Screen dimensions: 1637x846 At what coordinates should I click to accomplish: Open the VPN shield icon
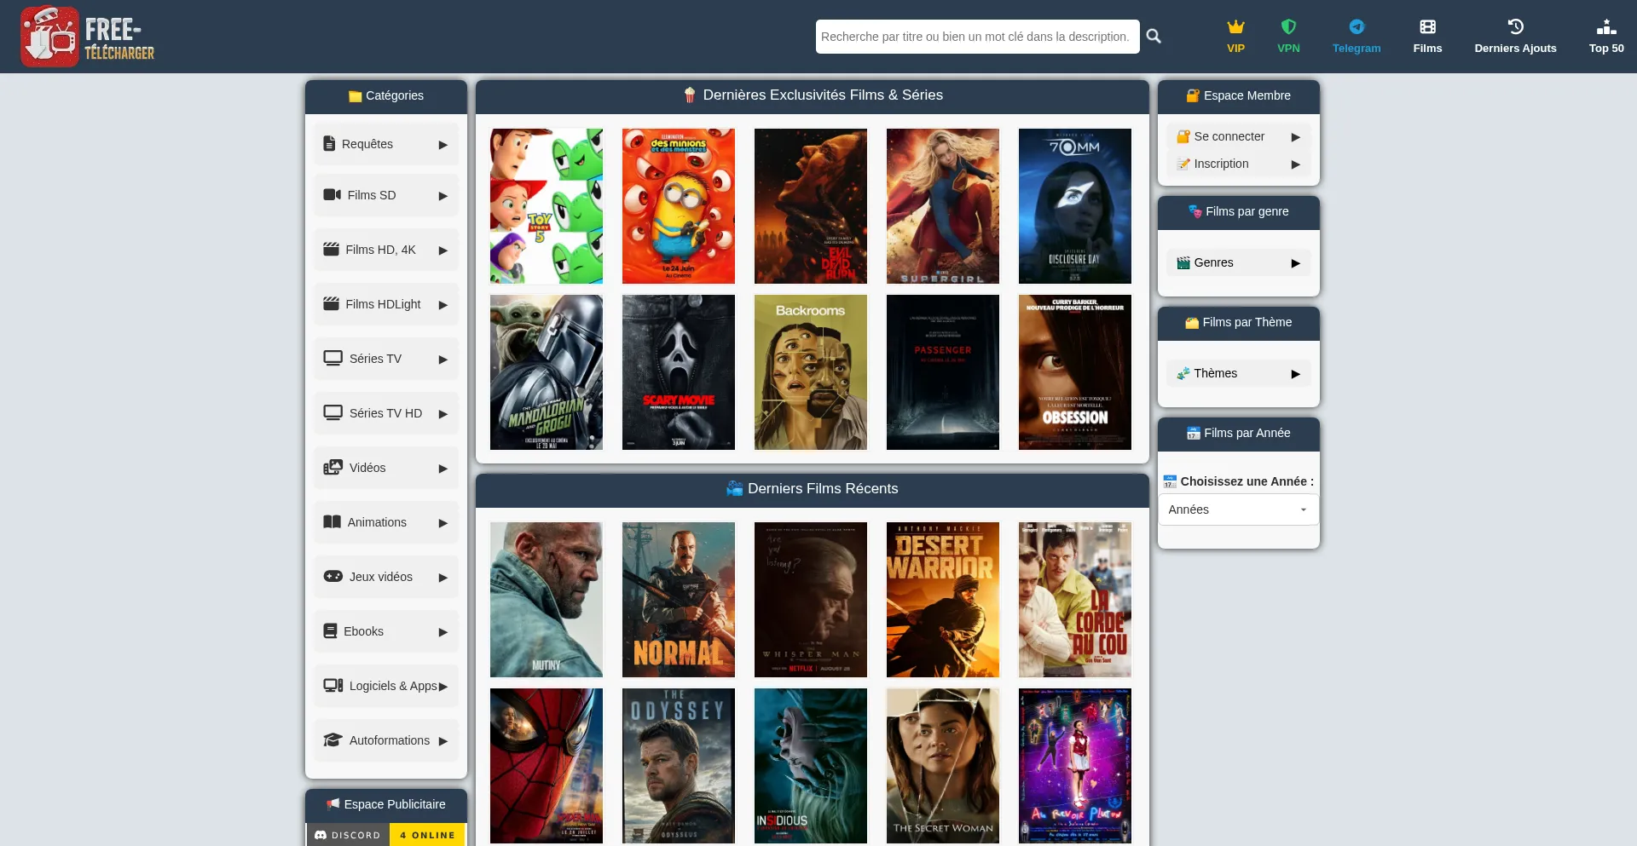[1288, 26]
